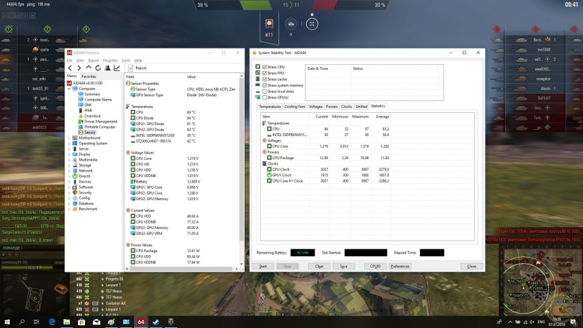Image resolution: width=583 pixels, height=328 pixels.
Task: Expand the Server tree node
Action: coord(69,149)
